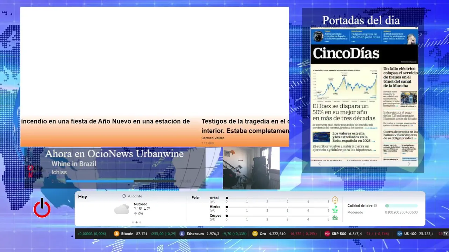
Task: Select the first weather carousel dot
Action: click(133, 222)
